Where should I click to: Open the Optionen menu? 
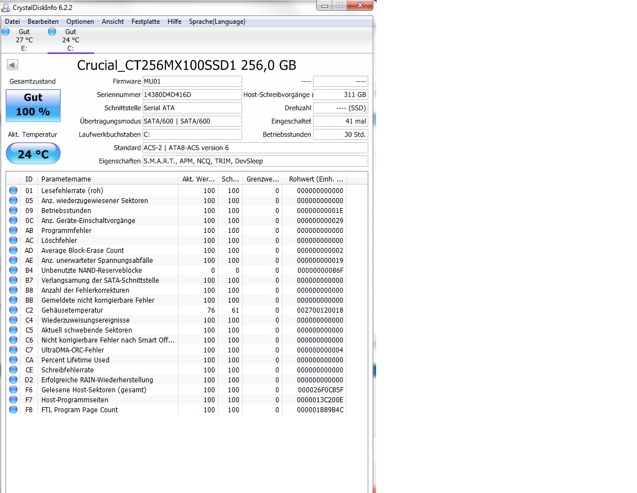pyautogui.click(x=80, y=22)
